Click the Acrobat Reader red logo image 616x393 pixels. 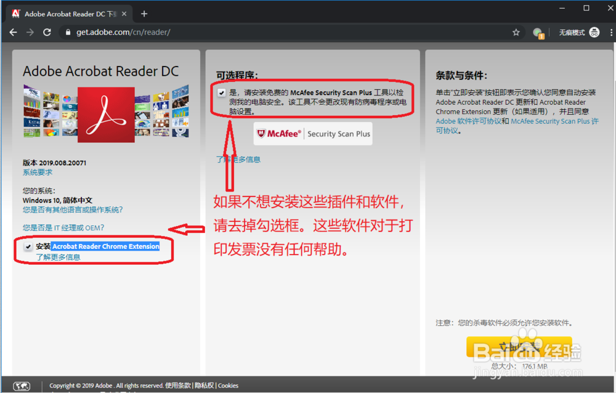tap(106, 115)
